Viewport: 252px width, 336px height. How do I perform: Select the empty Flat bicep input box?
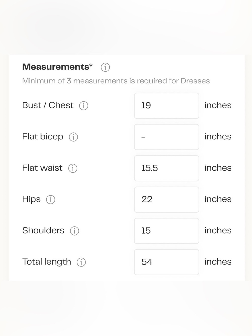167,137
